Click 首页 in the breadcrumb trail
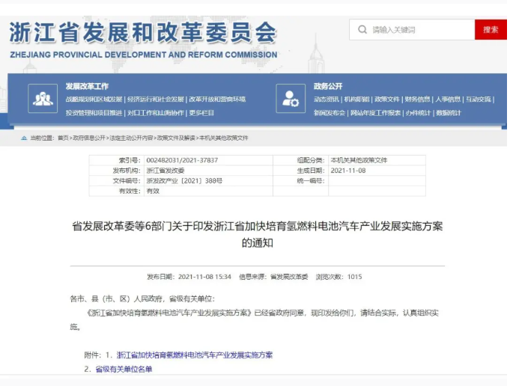This screenshot has width=510, height=386. (x=63, y=138)
